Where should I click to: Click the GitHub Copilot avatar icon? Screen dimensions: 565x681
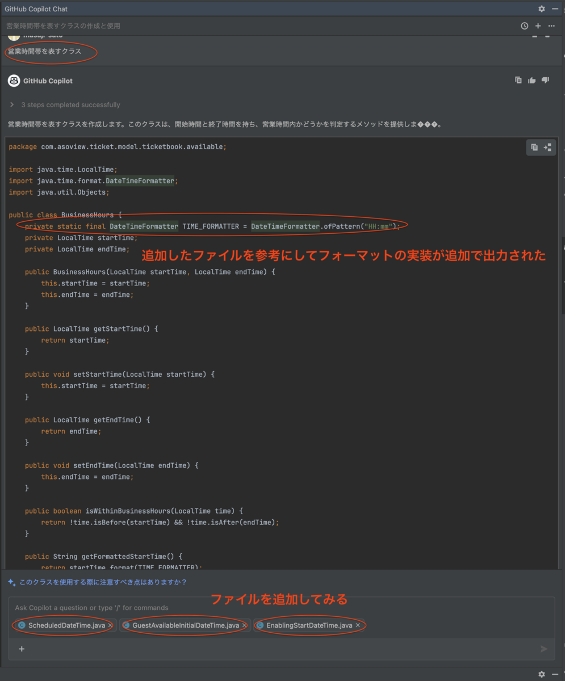[14, 81]
